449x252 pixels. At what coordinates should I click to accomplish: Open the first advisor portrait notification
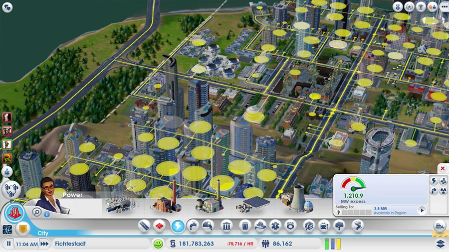[x=7, y=117]
